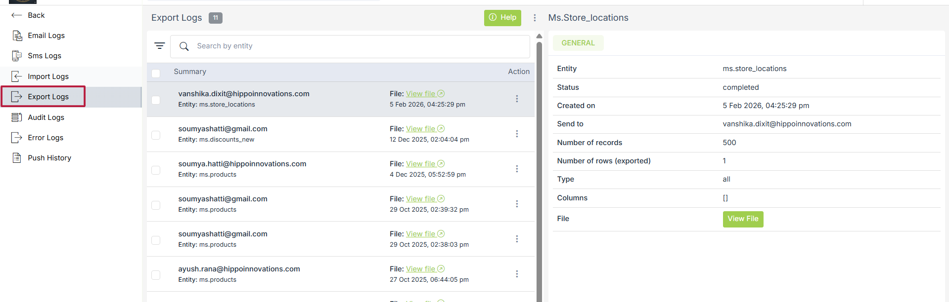
Task: Select the GENERAL tab
Action: coord(578,43)
